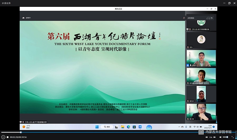Click the collapse icon beside 正在讲话
Viewport: 237px width, 140px height.
click(208, 18)
